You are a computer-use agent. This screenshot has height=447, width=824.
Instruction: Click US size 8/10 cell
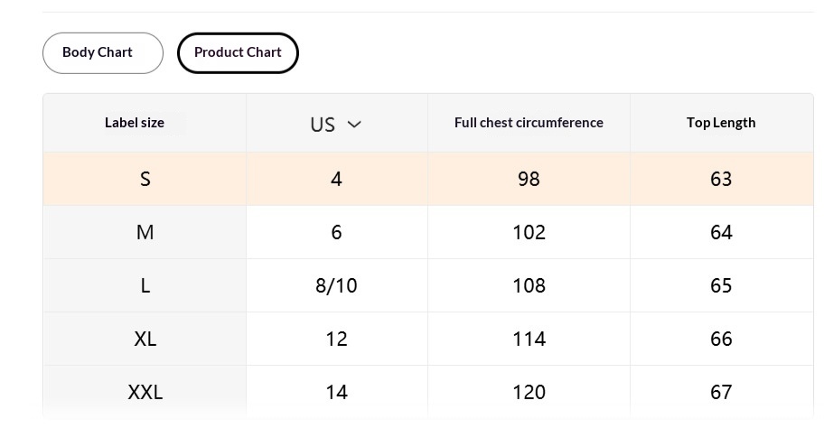click(x=336, y=285)
